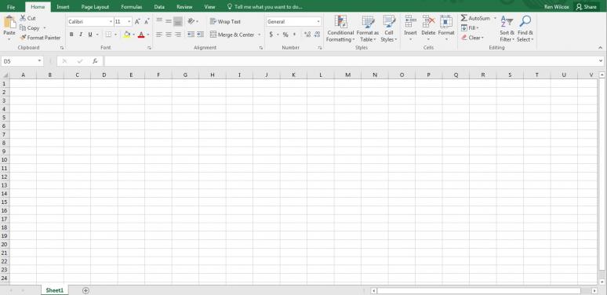Apply cell borders icon
This screenshot has height=295, width=607.
click(x=108, y=35)
